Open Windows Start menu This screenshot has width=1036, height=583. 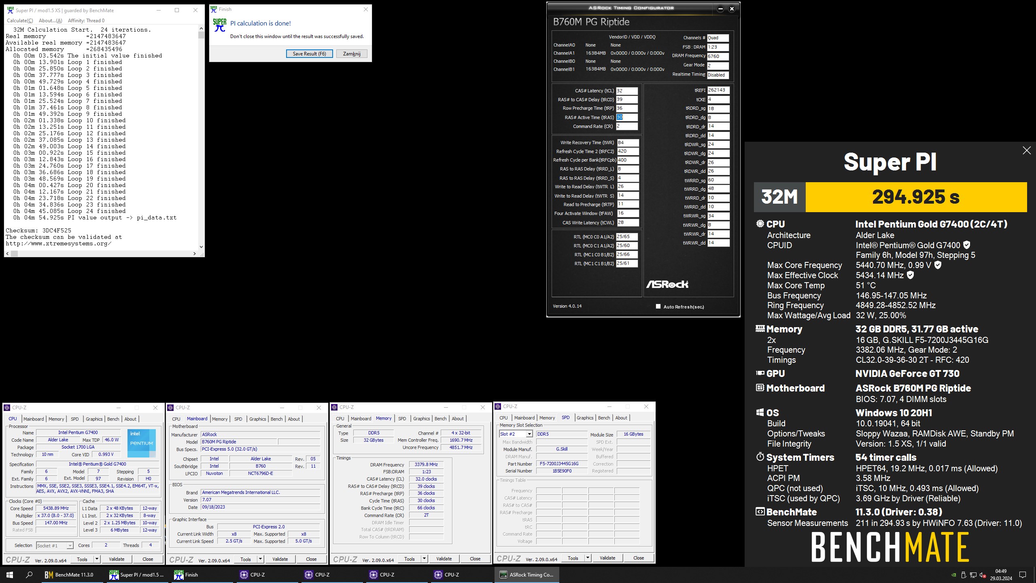pos(10,574)
